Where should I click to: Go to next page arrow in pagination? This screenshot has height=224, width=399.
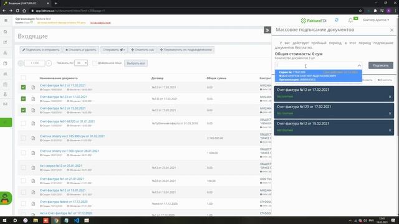(x=49, y=63)
